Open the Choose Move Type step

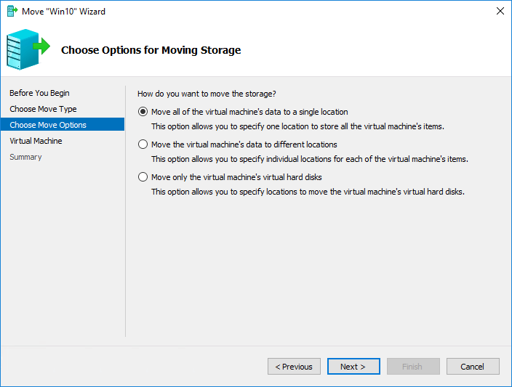pos(43,109)
